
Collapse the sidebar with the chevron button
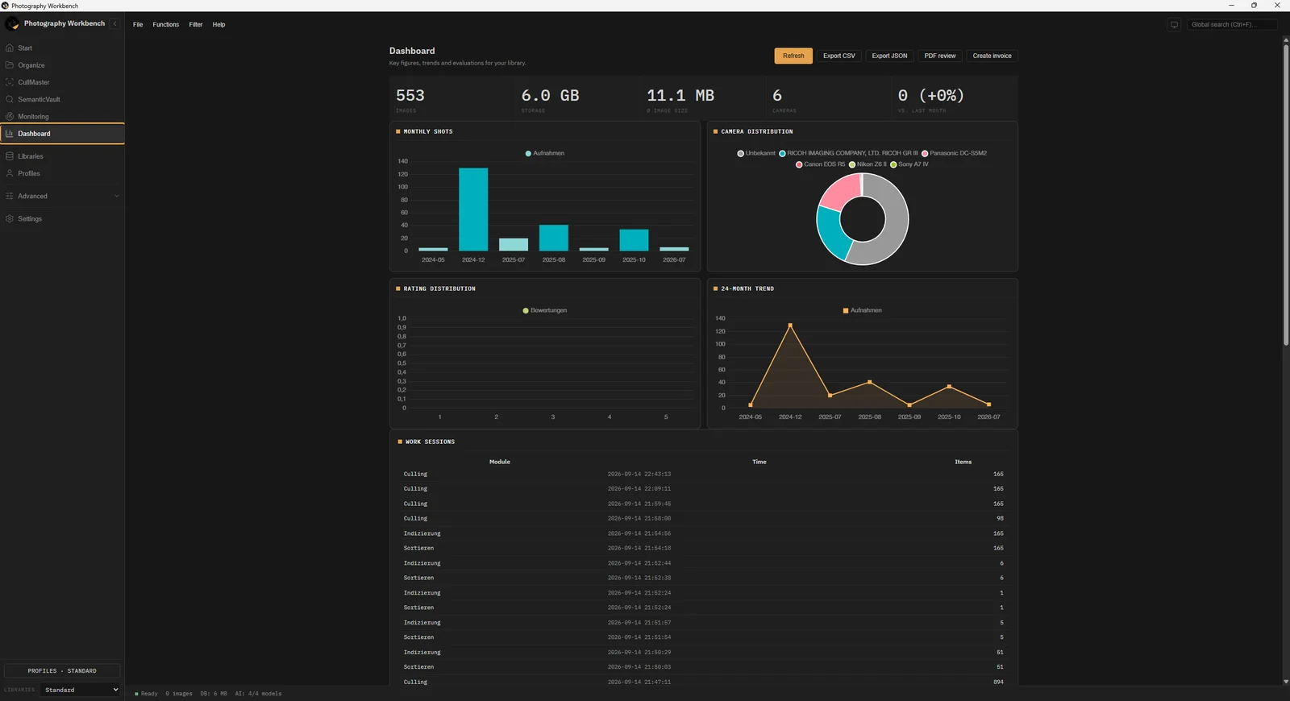coord(114,24)
